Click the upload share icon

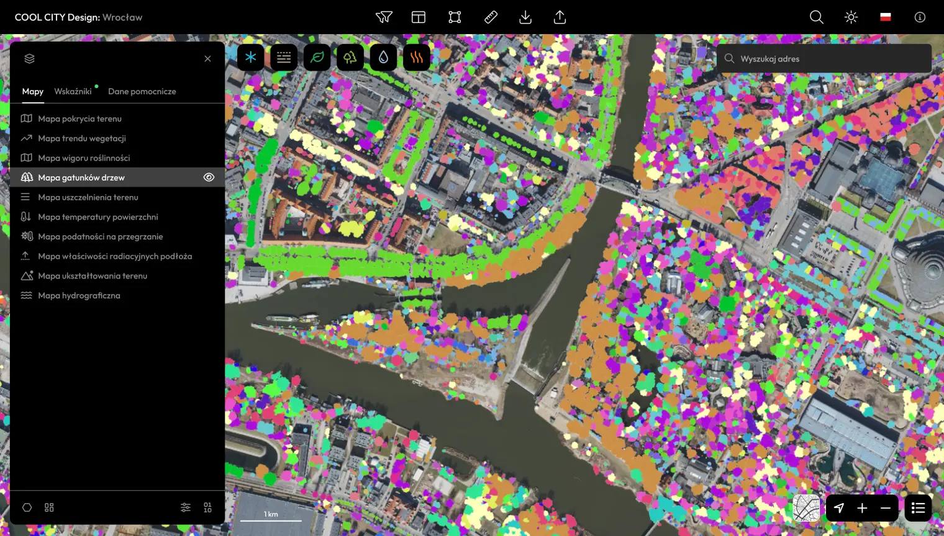click(x=560, y=17)
